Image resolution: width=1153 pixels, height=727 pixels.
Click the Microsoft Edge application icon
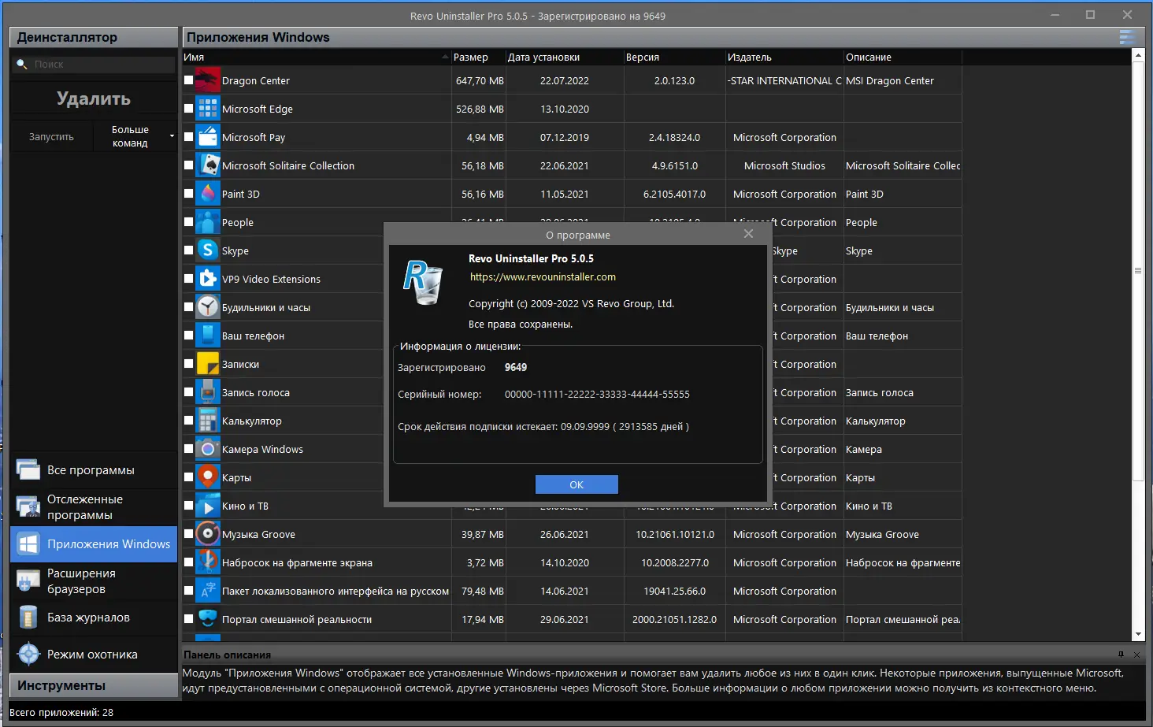click(x=206, y=108)
